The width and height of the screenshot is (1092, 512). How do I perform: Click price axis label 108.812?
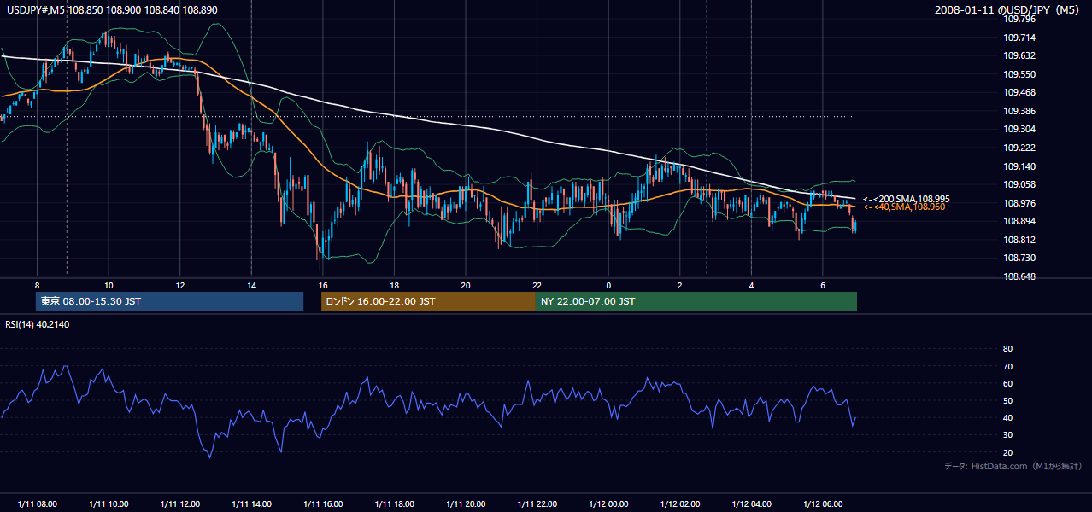(x=1019, y=240)
